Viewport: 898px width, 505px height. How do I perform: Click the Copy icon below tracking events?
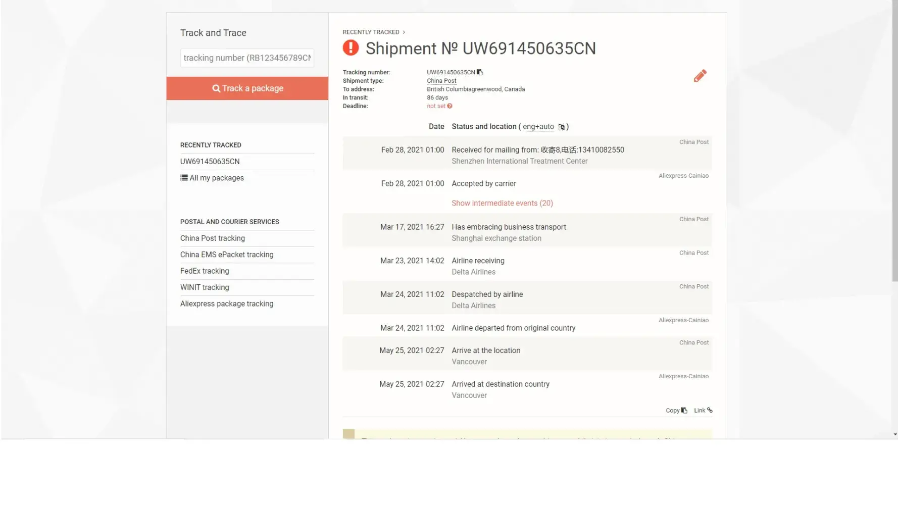tap(684, 411)
